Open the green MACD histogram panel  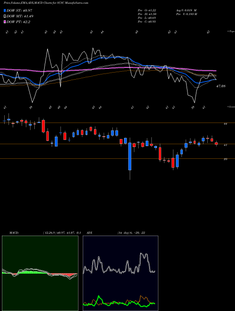click(40, 273)
